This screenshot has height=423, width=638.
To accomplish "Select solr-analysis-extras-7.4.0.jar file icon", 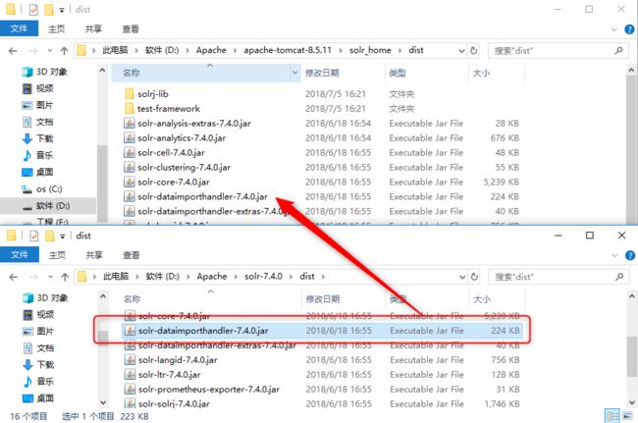I will pyautogui.click(x=130, y=123).
